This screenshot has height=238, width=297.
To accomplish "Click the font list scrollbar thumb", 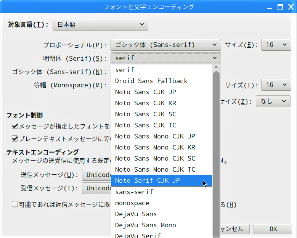I will click(216, 154).
